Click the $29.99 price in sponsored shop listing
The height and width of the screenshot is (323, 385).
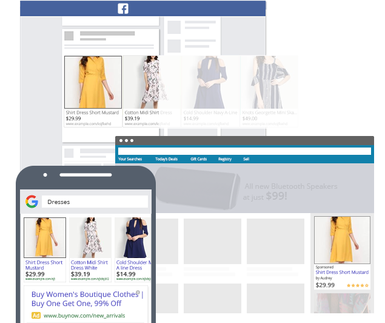coord(325,285)
